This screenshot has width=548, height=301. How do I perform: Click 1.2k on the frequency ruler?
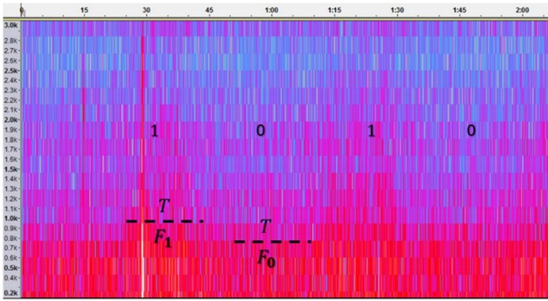tap(10, 199)
